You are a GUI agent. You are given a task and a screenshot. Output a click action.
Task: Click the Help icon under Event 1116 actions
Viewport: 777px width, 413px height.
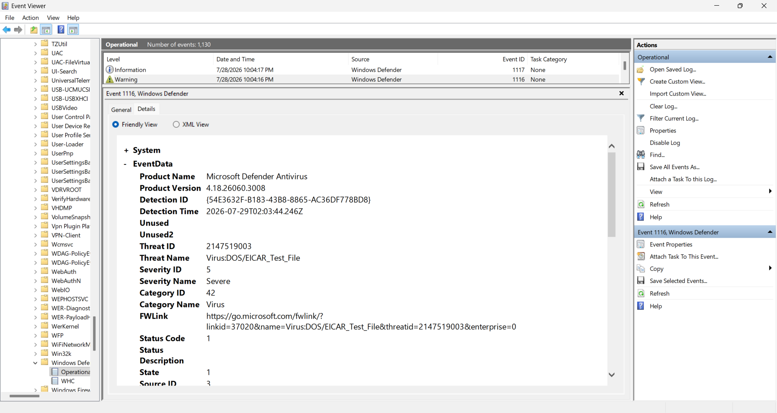pyautogui.click(x=641, y=306)
